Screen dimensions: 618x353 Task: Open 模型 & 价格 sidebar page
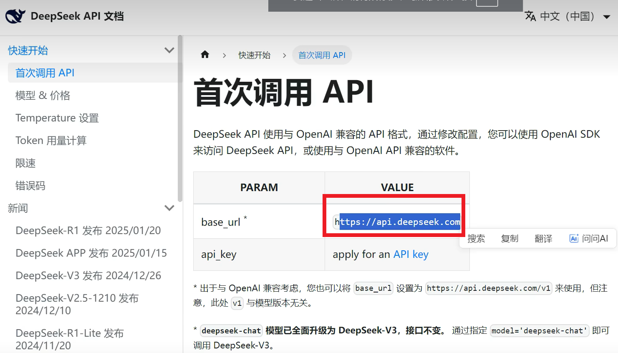tap(43, 96)
